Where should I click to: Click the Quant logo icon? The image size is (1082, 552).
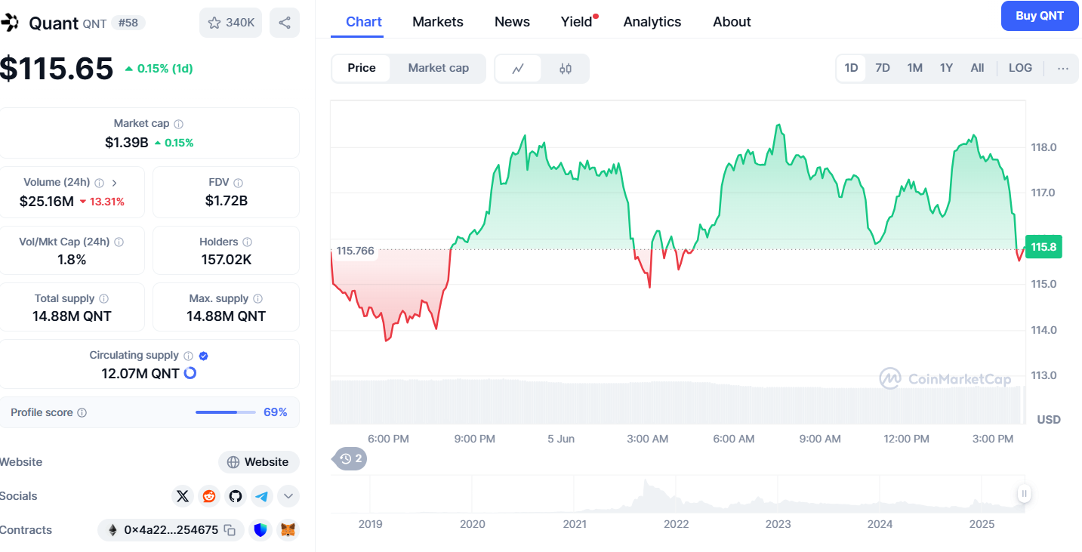pos(9,23)
